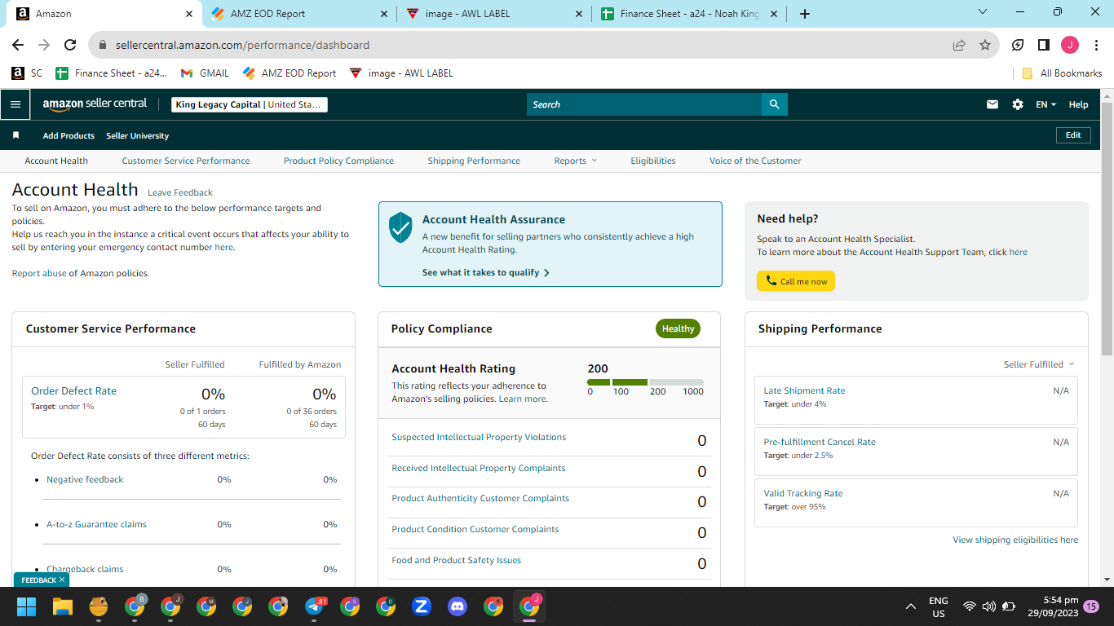The width and height of the screenshot is (1114, 626).
Task: Open Voice of the Customer tab
Action: [755, 161]
